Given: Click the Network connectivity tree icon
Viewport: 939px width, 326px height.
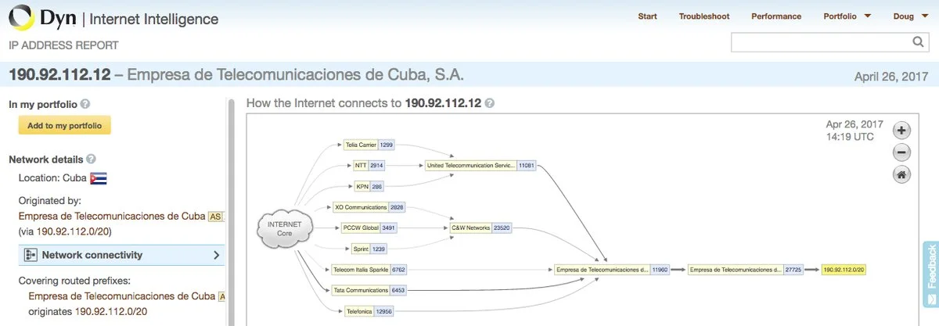Looking at the screenshot, I should click(x=31, y=255).
